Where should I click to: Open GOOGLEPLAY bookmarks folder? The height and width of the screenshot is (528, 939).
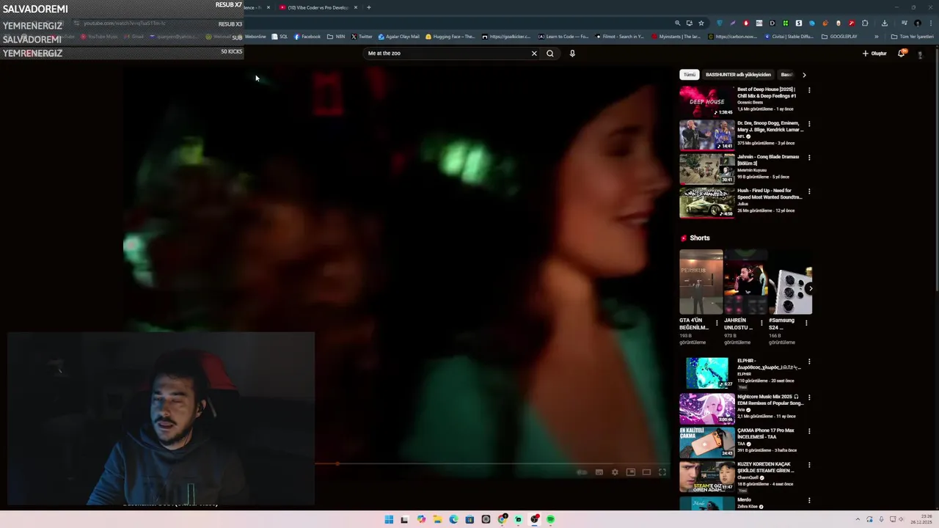coord(839,37)
